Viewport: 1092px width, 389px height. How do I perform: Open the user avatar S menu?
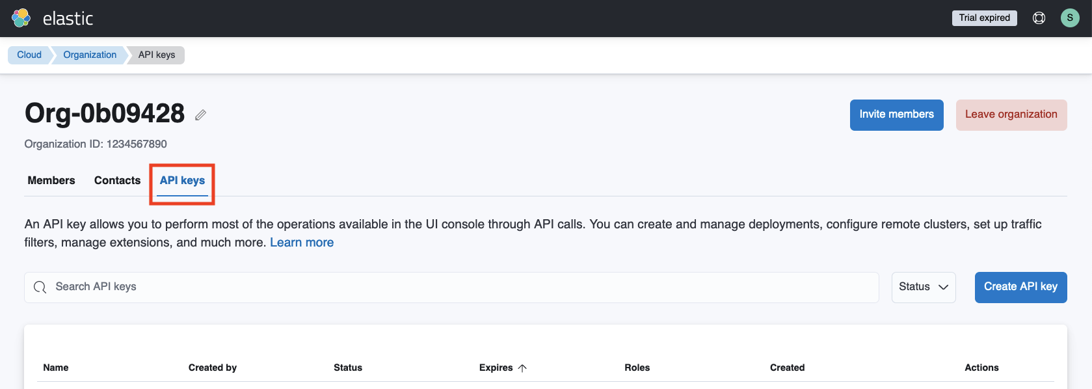pos(1070,18)
